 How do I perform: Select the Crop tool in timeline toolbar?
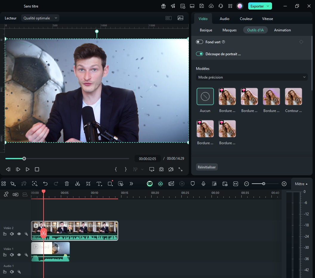pos(88,184)
